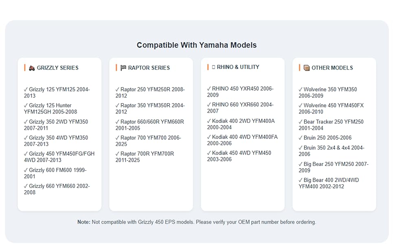Click the Grizzly 660 YFM660 2002-2008 entry

pos(57,189)
